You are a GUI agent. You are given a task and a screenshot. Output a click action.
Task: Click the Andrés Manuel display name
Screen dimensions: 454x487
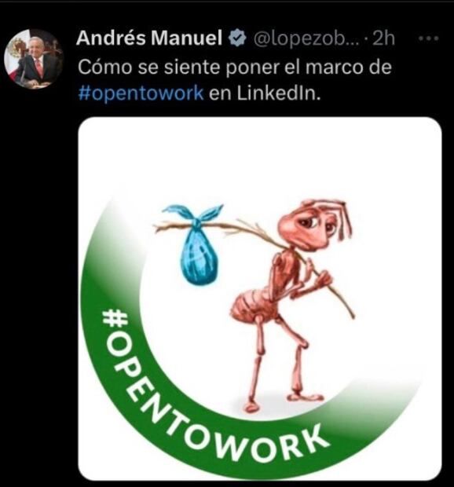[x=149, y=38]
